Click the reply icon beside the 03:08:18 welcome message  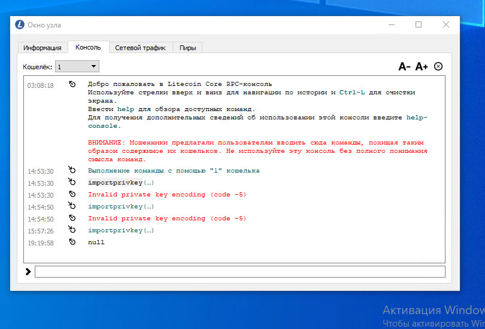point(72,84)
